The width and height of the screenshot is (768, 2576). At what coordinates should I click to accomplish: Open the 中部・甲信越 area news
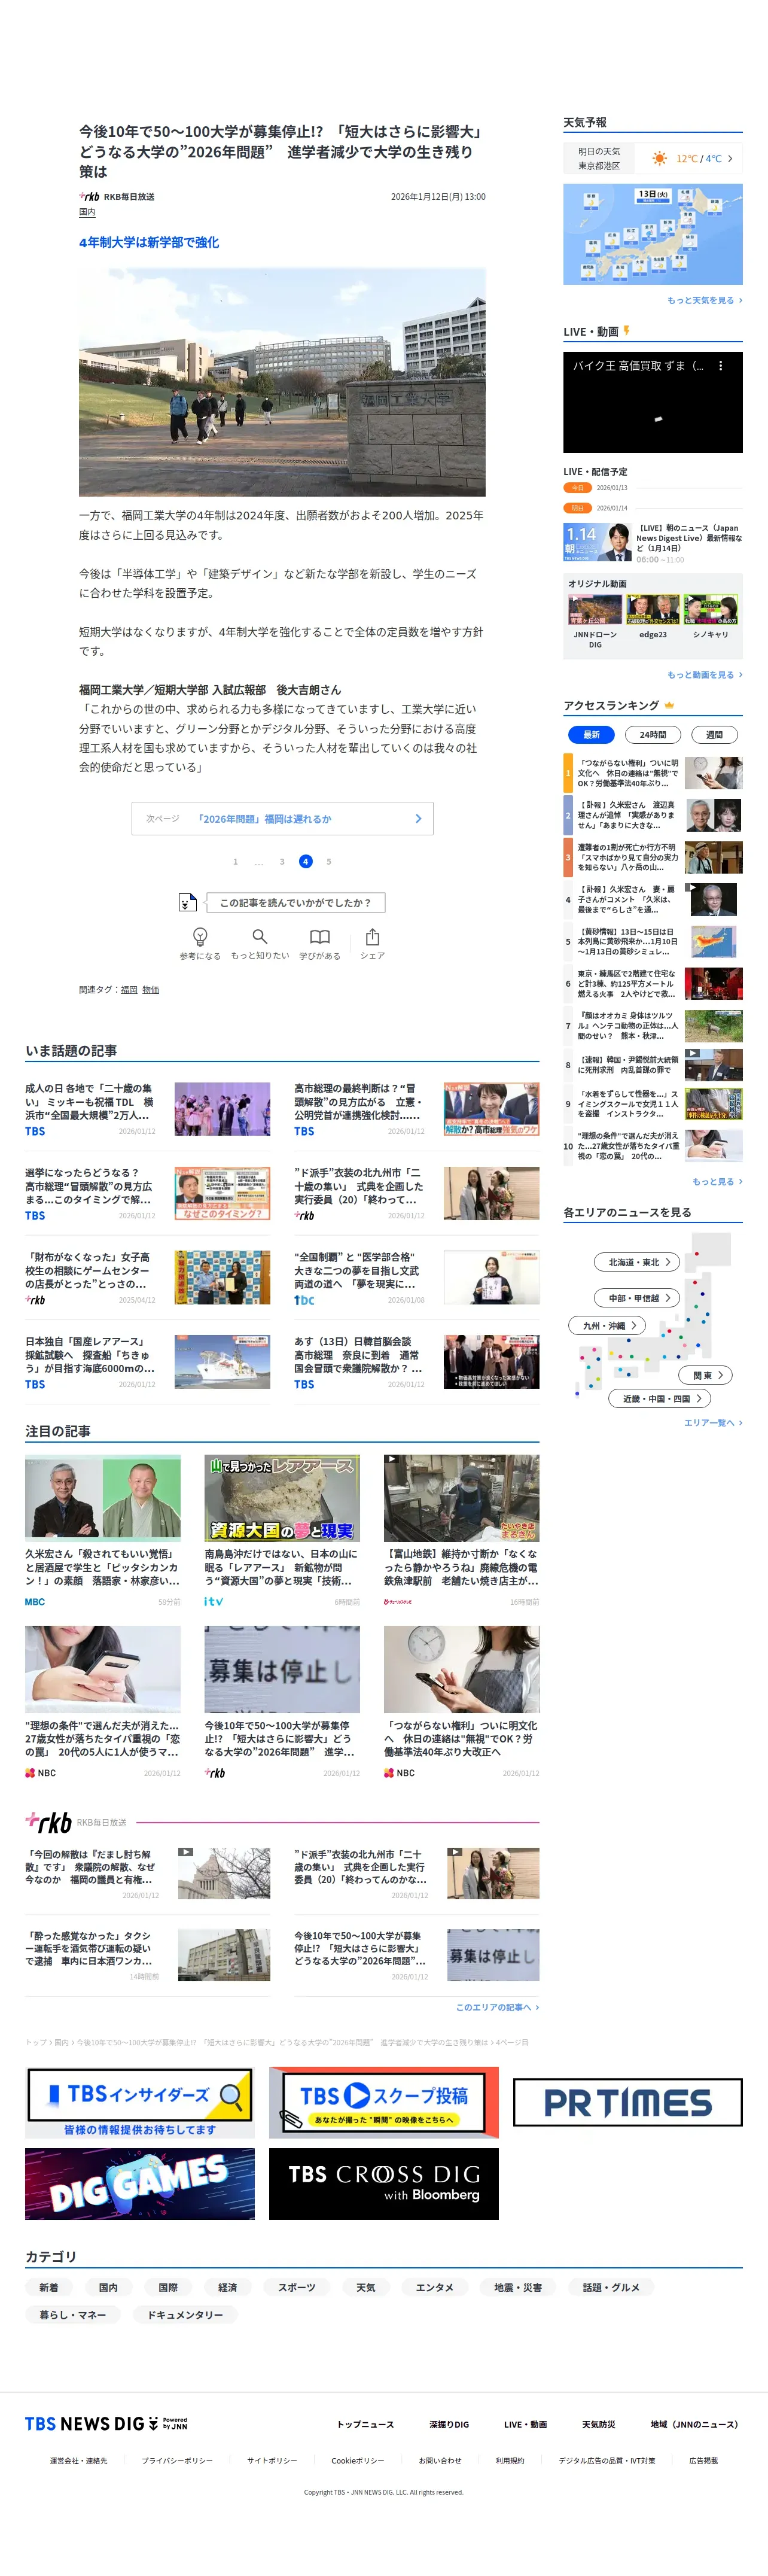(638, 1298)
